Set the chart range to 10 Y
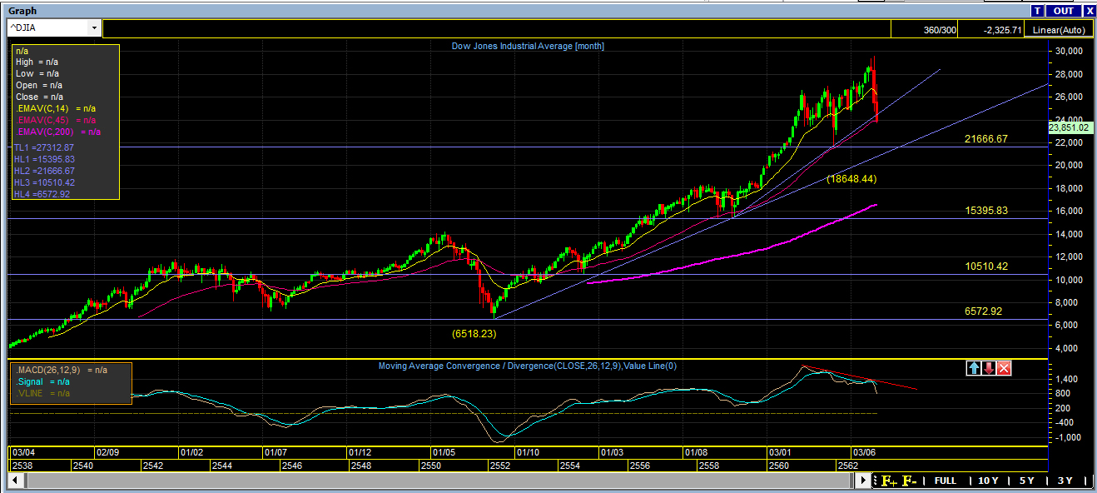Viewport: 1097px width, 493px height. (x=988, y=481)
